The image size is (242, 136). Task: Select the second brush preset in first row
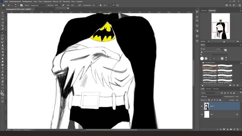tap(225, 67)
